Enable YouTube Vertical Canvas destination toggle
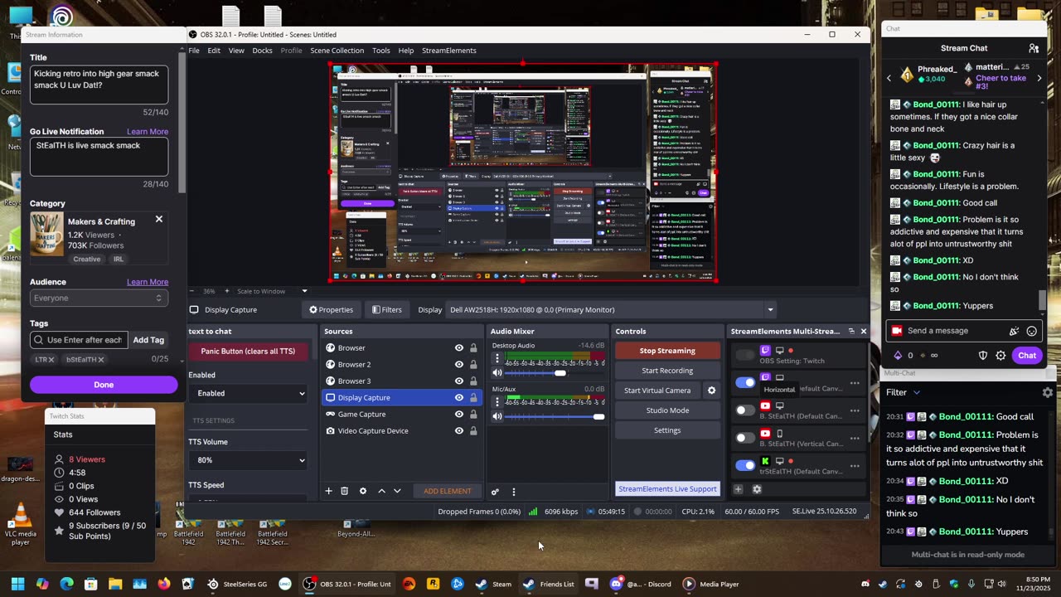 (x=745, y=438)
